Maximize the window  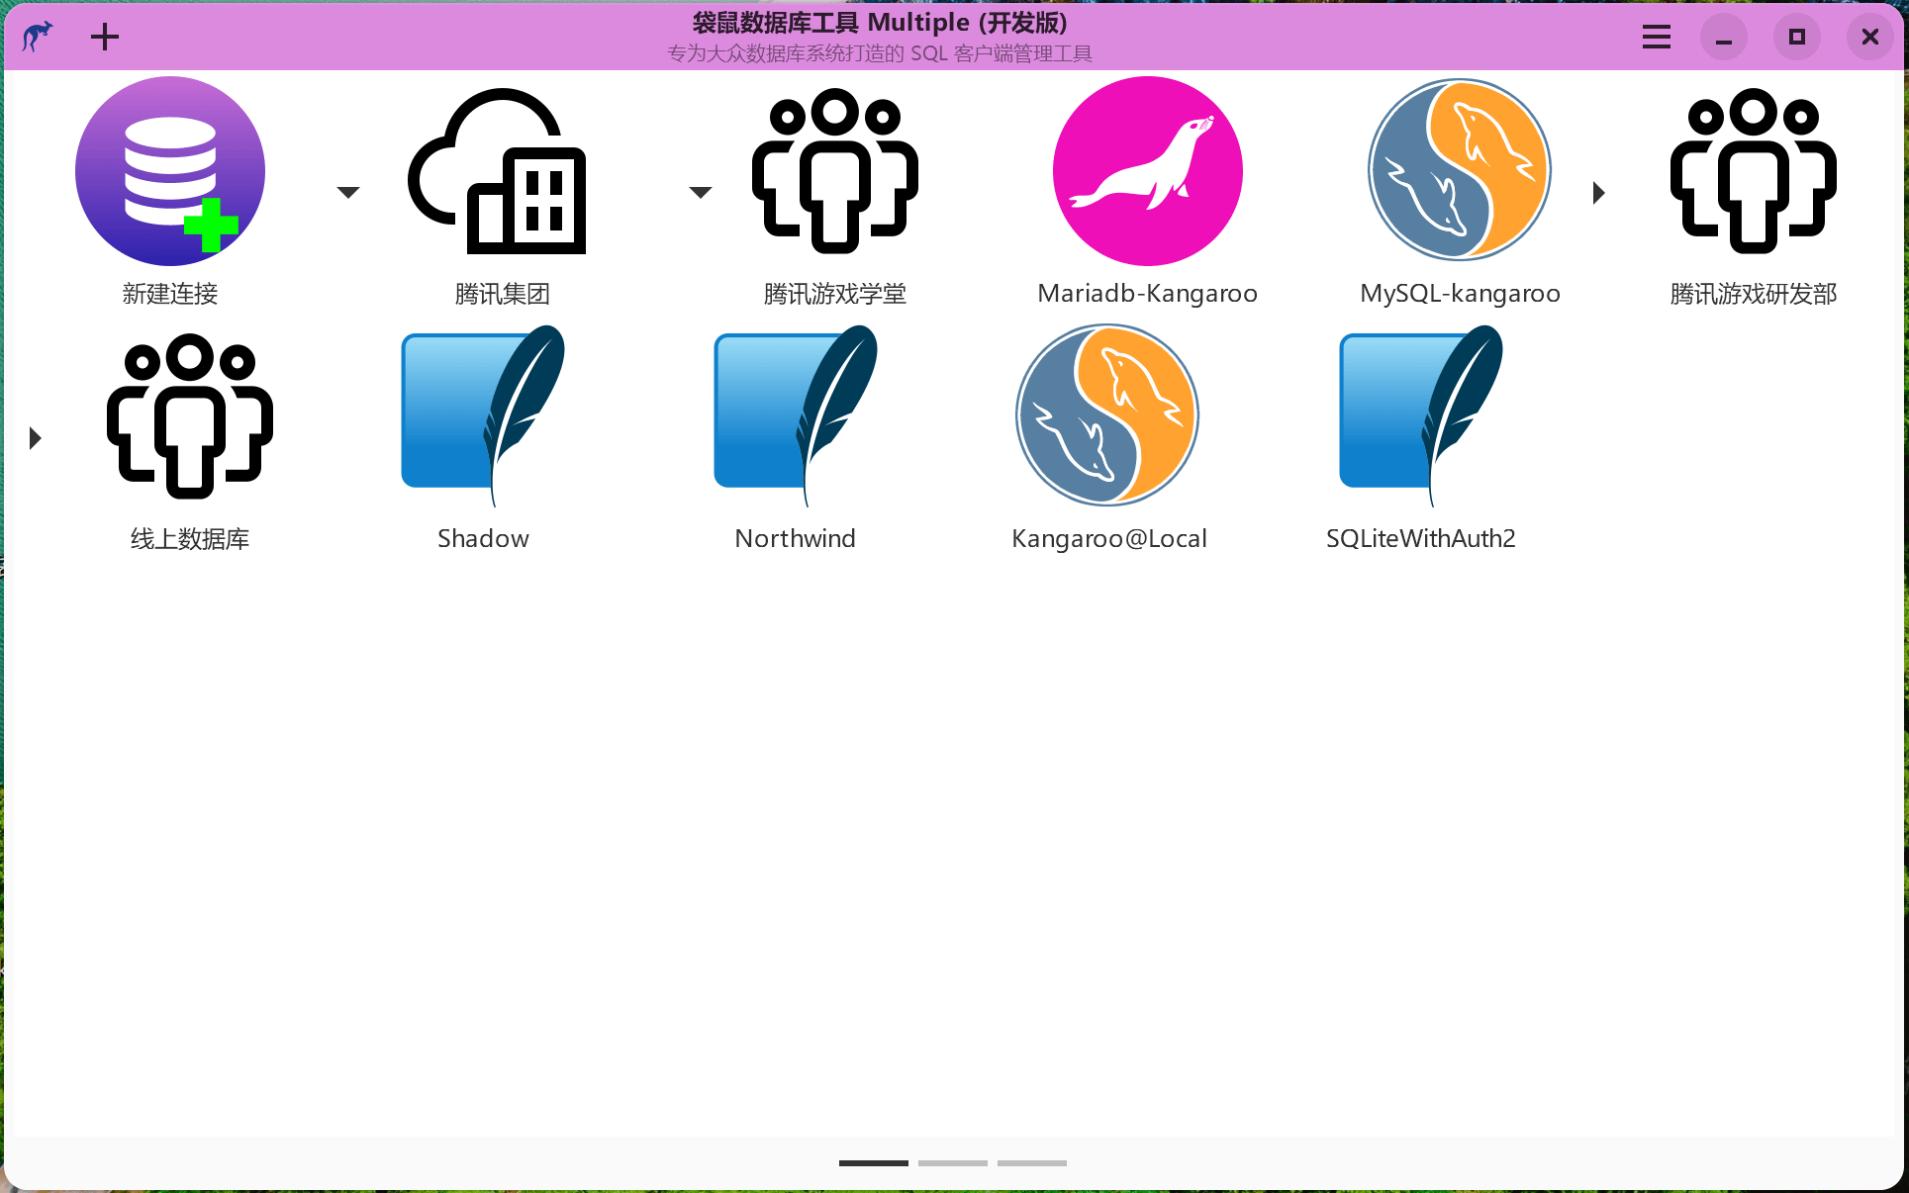[1797, 38]
